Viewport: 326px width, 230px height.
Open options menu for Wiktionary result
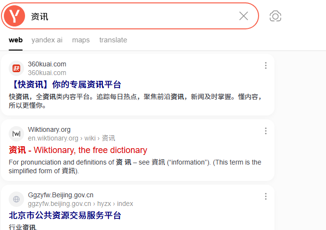(265, 131)
